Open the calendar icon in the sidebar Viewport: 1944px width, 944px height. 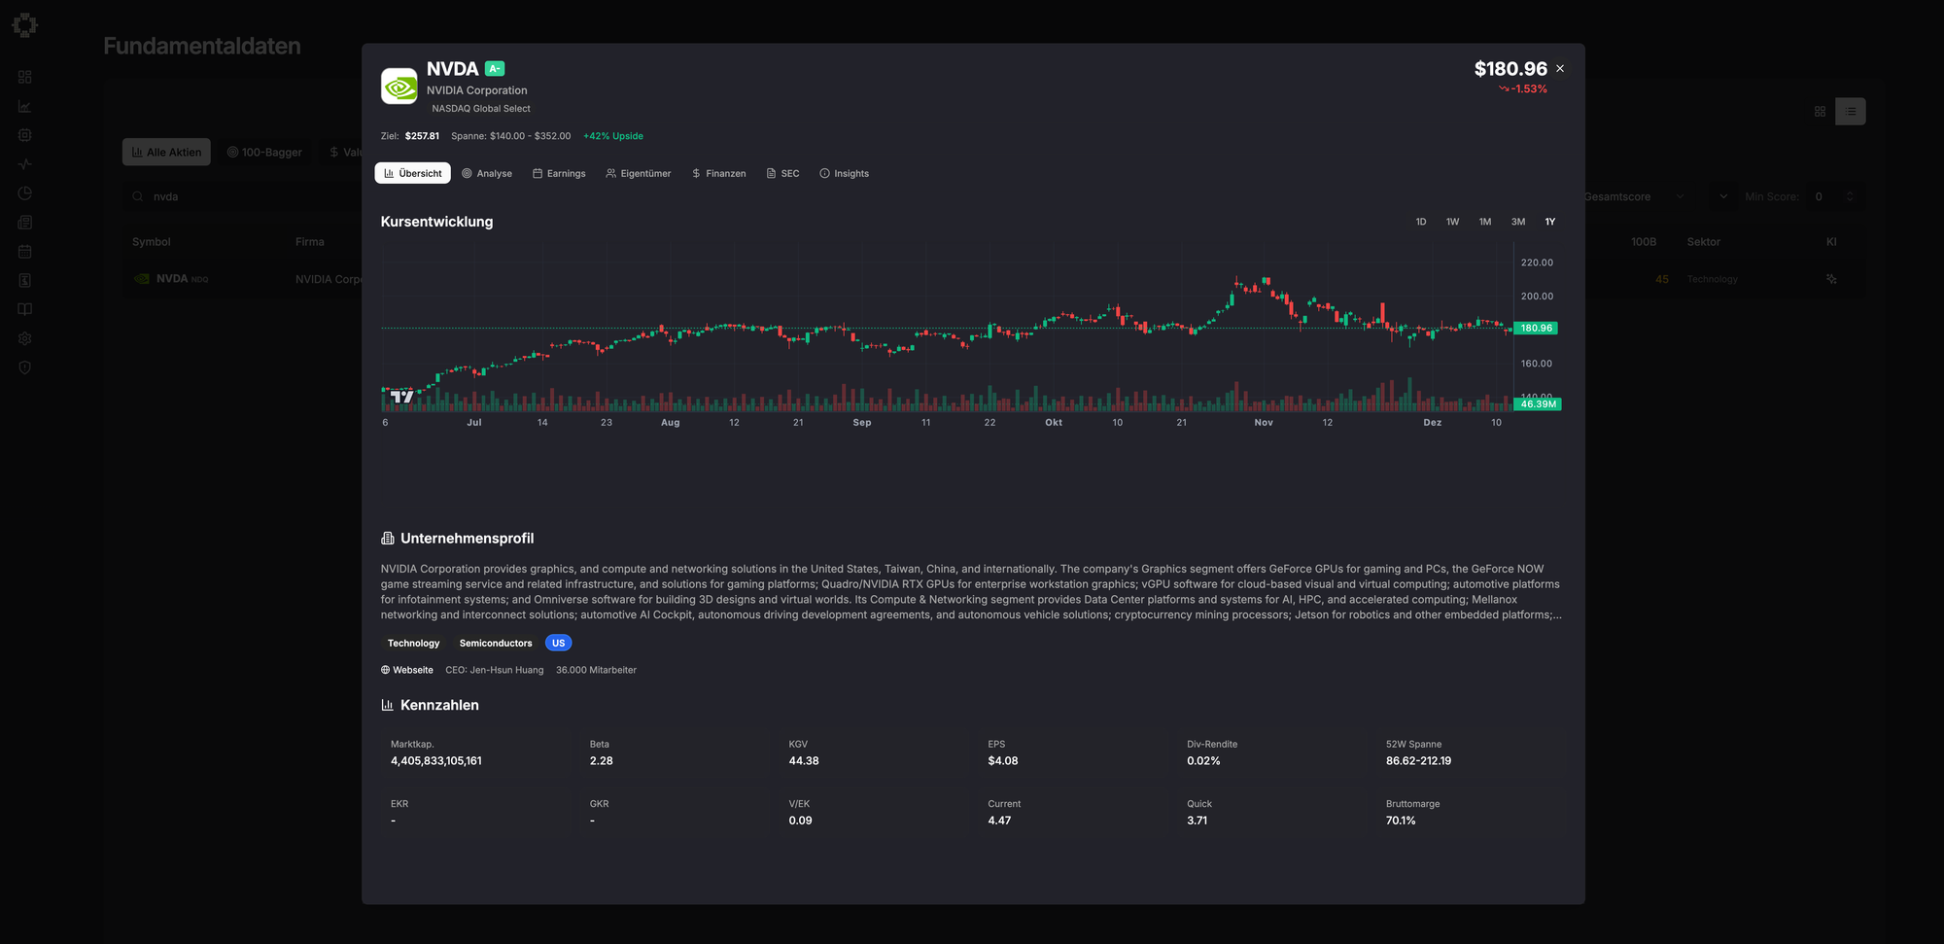[x=25, y=252]
